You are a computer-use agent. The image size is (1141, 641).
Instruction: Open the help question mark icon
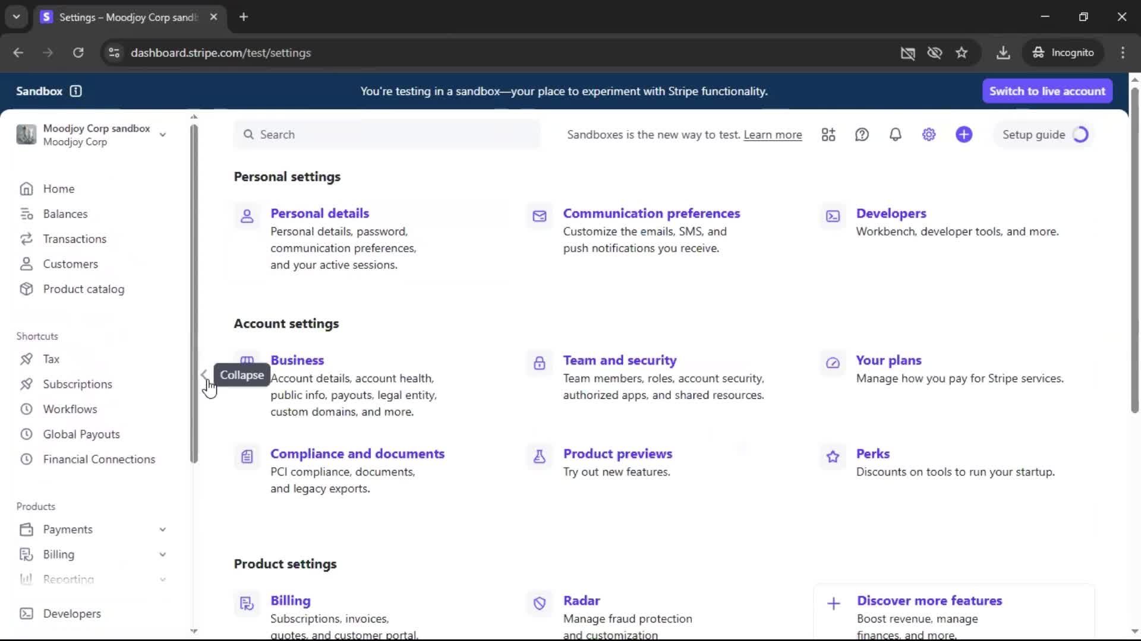coord(862,135)
